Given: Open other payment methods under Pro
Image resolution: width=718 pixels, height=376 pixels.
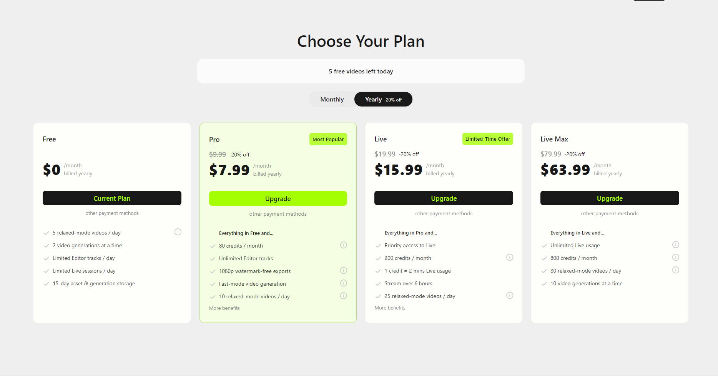Looking at the screenshot, I should pyautogui.click(x=278, y=214).
